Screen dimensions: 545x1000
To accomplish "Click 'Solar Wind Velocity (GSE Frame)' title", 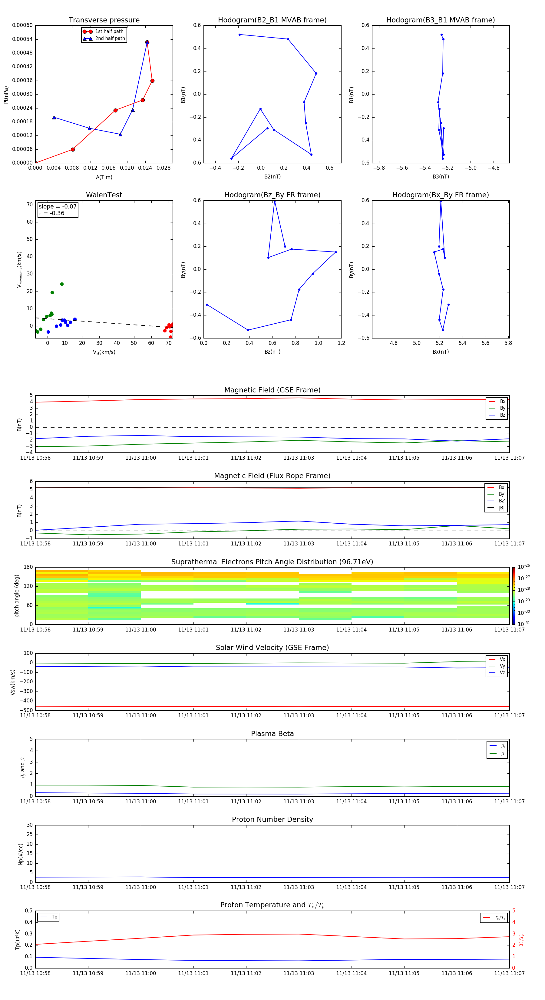I will [272, 648].
